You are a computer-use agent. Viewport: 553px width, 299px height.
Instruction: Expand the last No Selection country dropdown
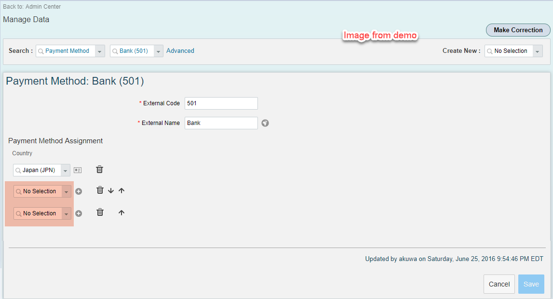pos(67,214)
